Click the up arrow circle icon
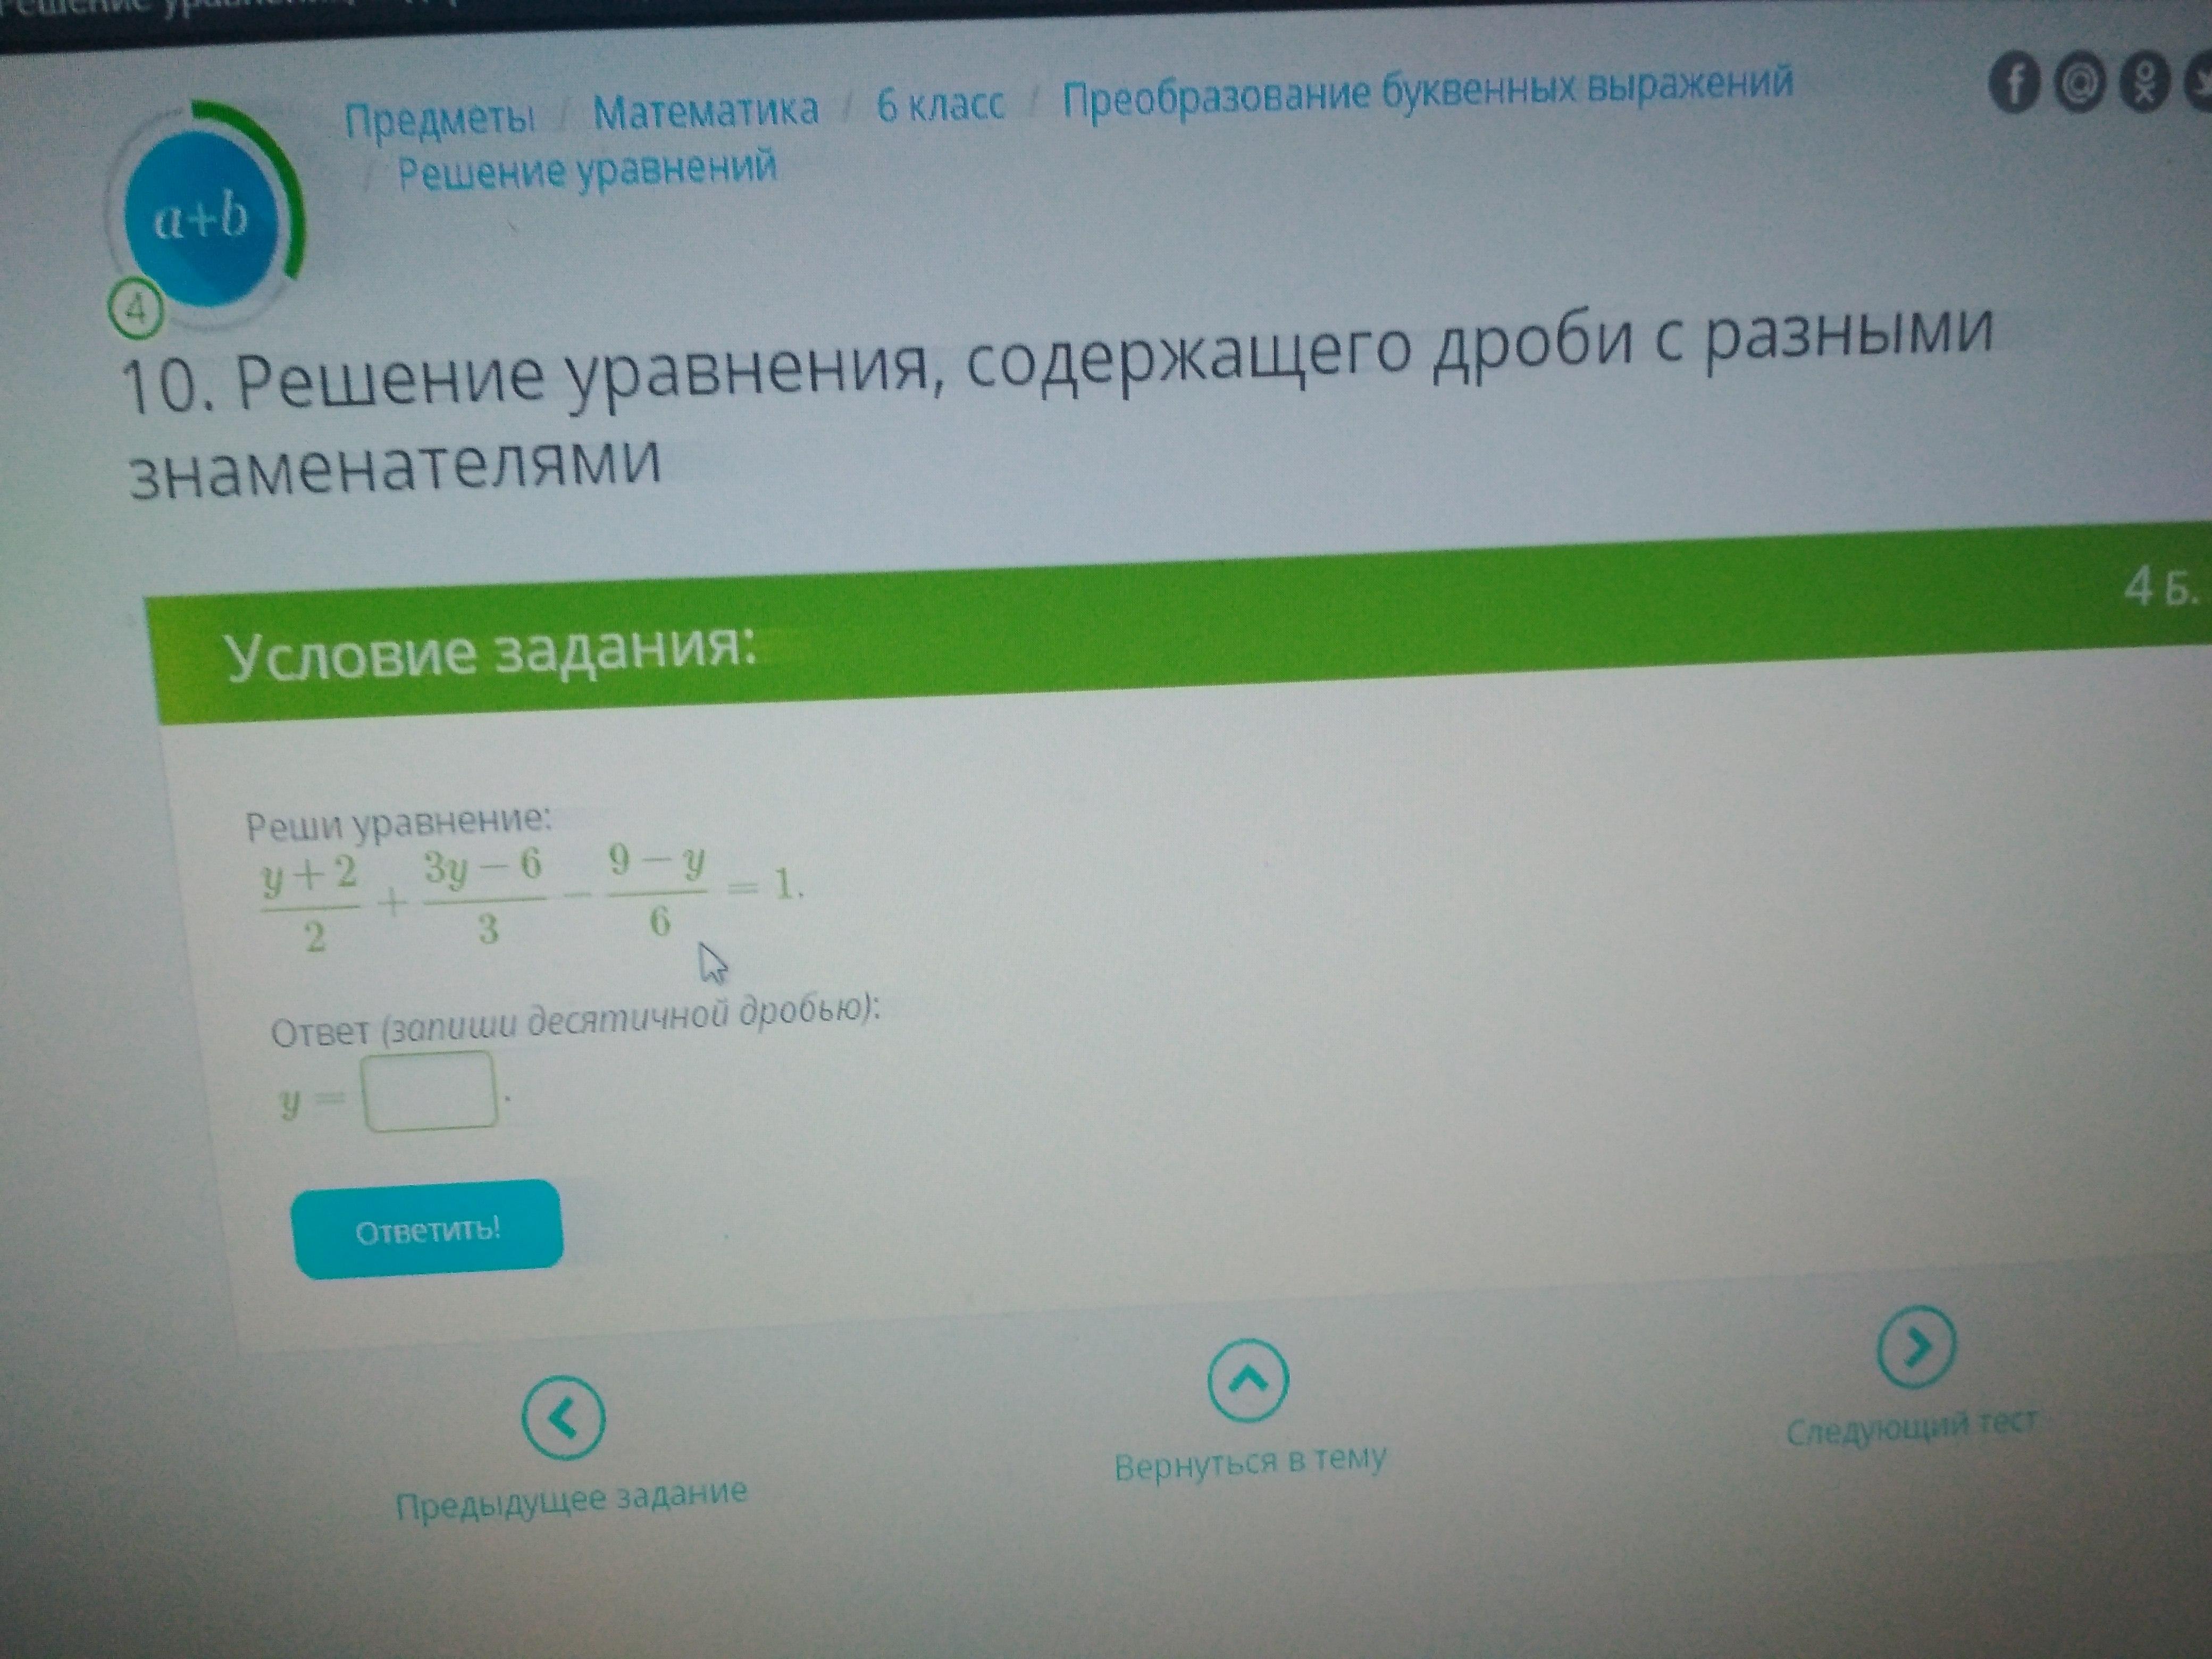This screenshot has width=2212, height=1659. tap(1248, 1381)
